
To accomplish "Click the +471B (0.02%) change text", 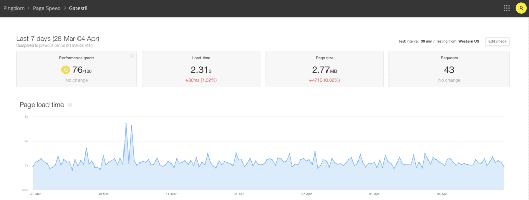I will 324,80.
